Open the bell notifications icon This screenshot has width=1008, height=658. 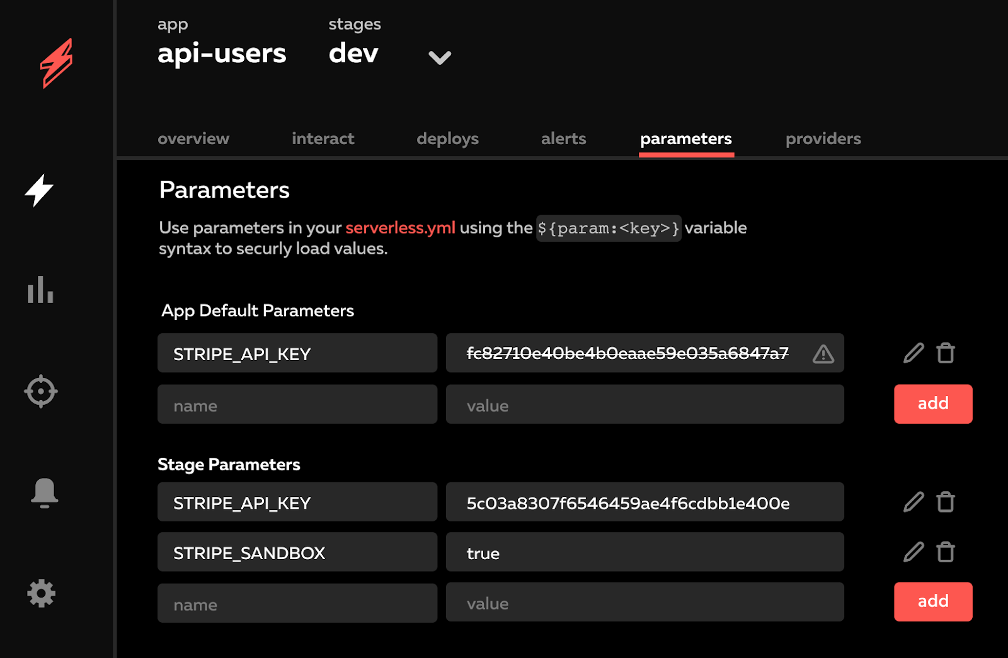[x=44, y=492]
